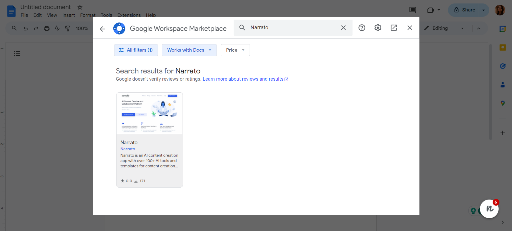Click the Redo icon
This screenshot has width=512, height=231.
[36, 28]
